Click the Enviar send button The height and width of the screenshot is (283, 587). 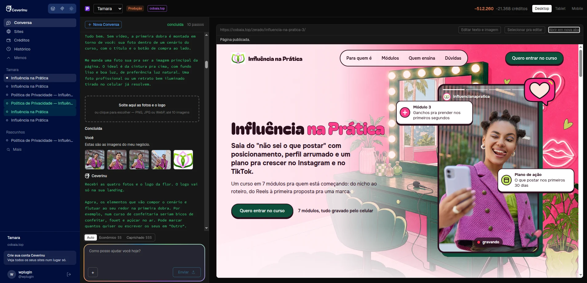pos(187,272)
